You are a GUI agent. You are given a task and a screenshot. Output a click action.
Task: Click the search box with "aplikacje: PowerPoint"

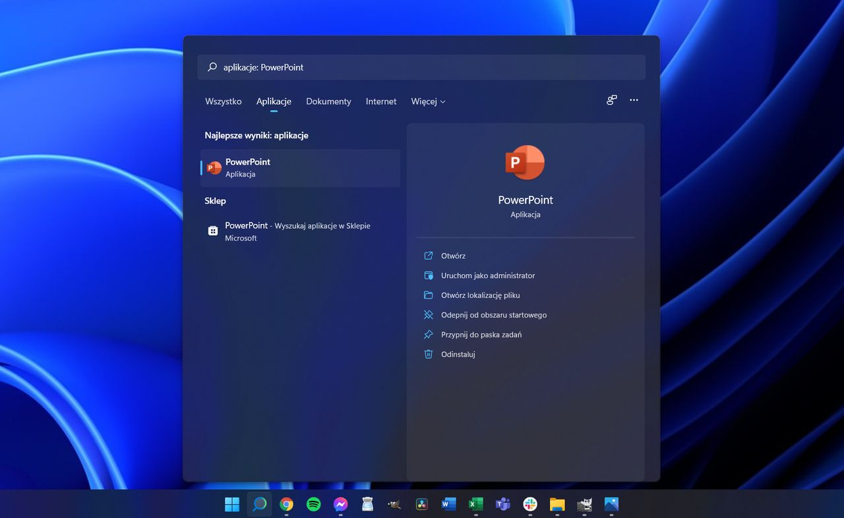point(421,67)
